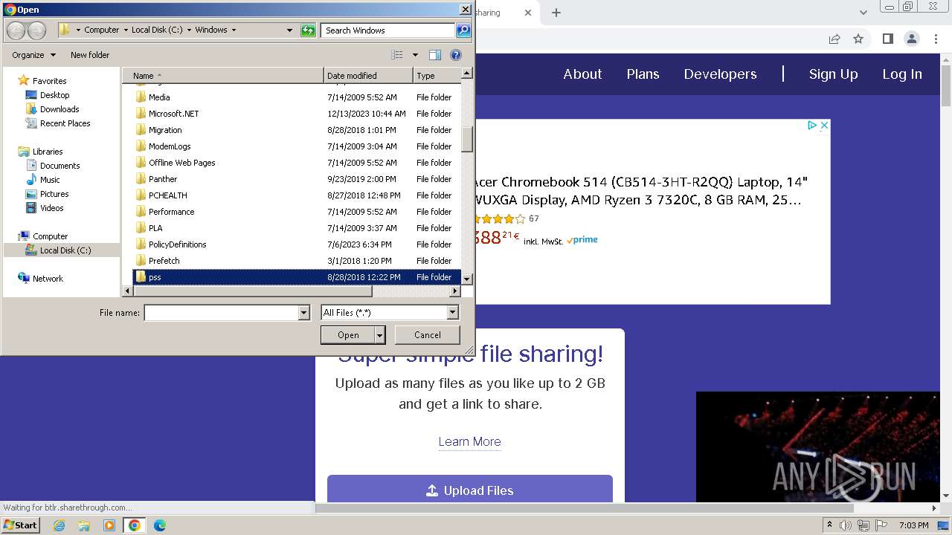The height and width of the screenshot is (535, 952).
Task: Select the pss folder
Action: pos(296,277)
